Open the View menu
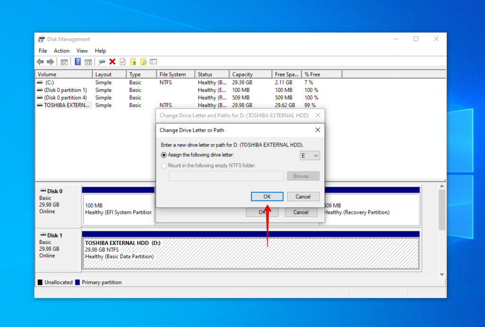This screenshot has height=327, width=485. click(82, 51)
